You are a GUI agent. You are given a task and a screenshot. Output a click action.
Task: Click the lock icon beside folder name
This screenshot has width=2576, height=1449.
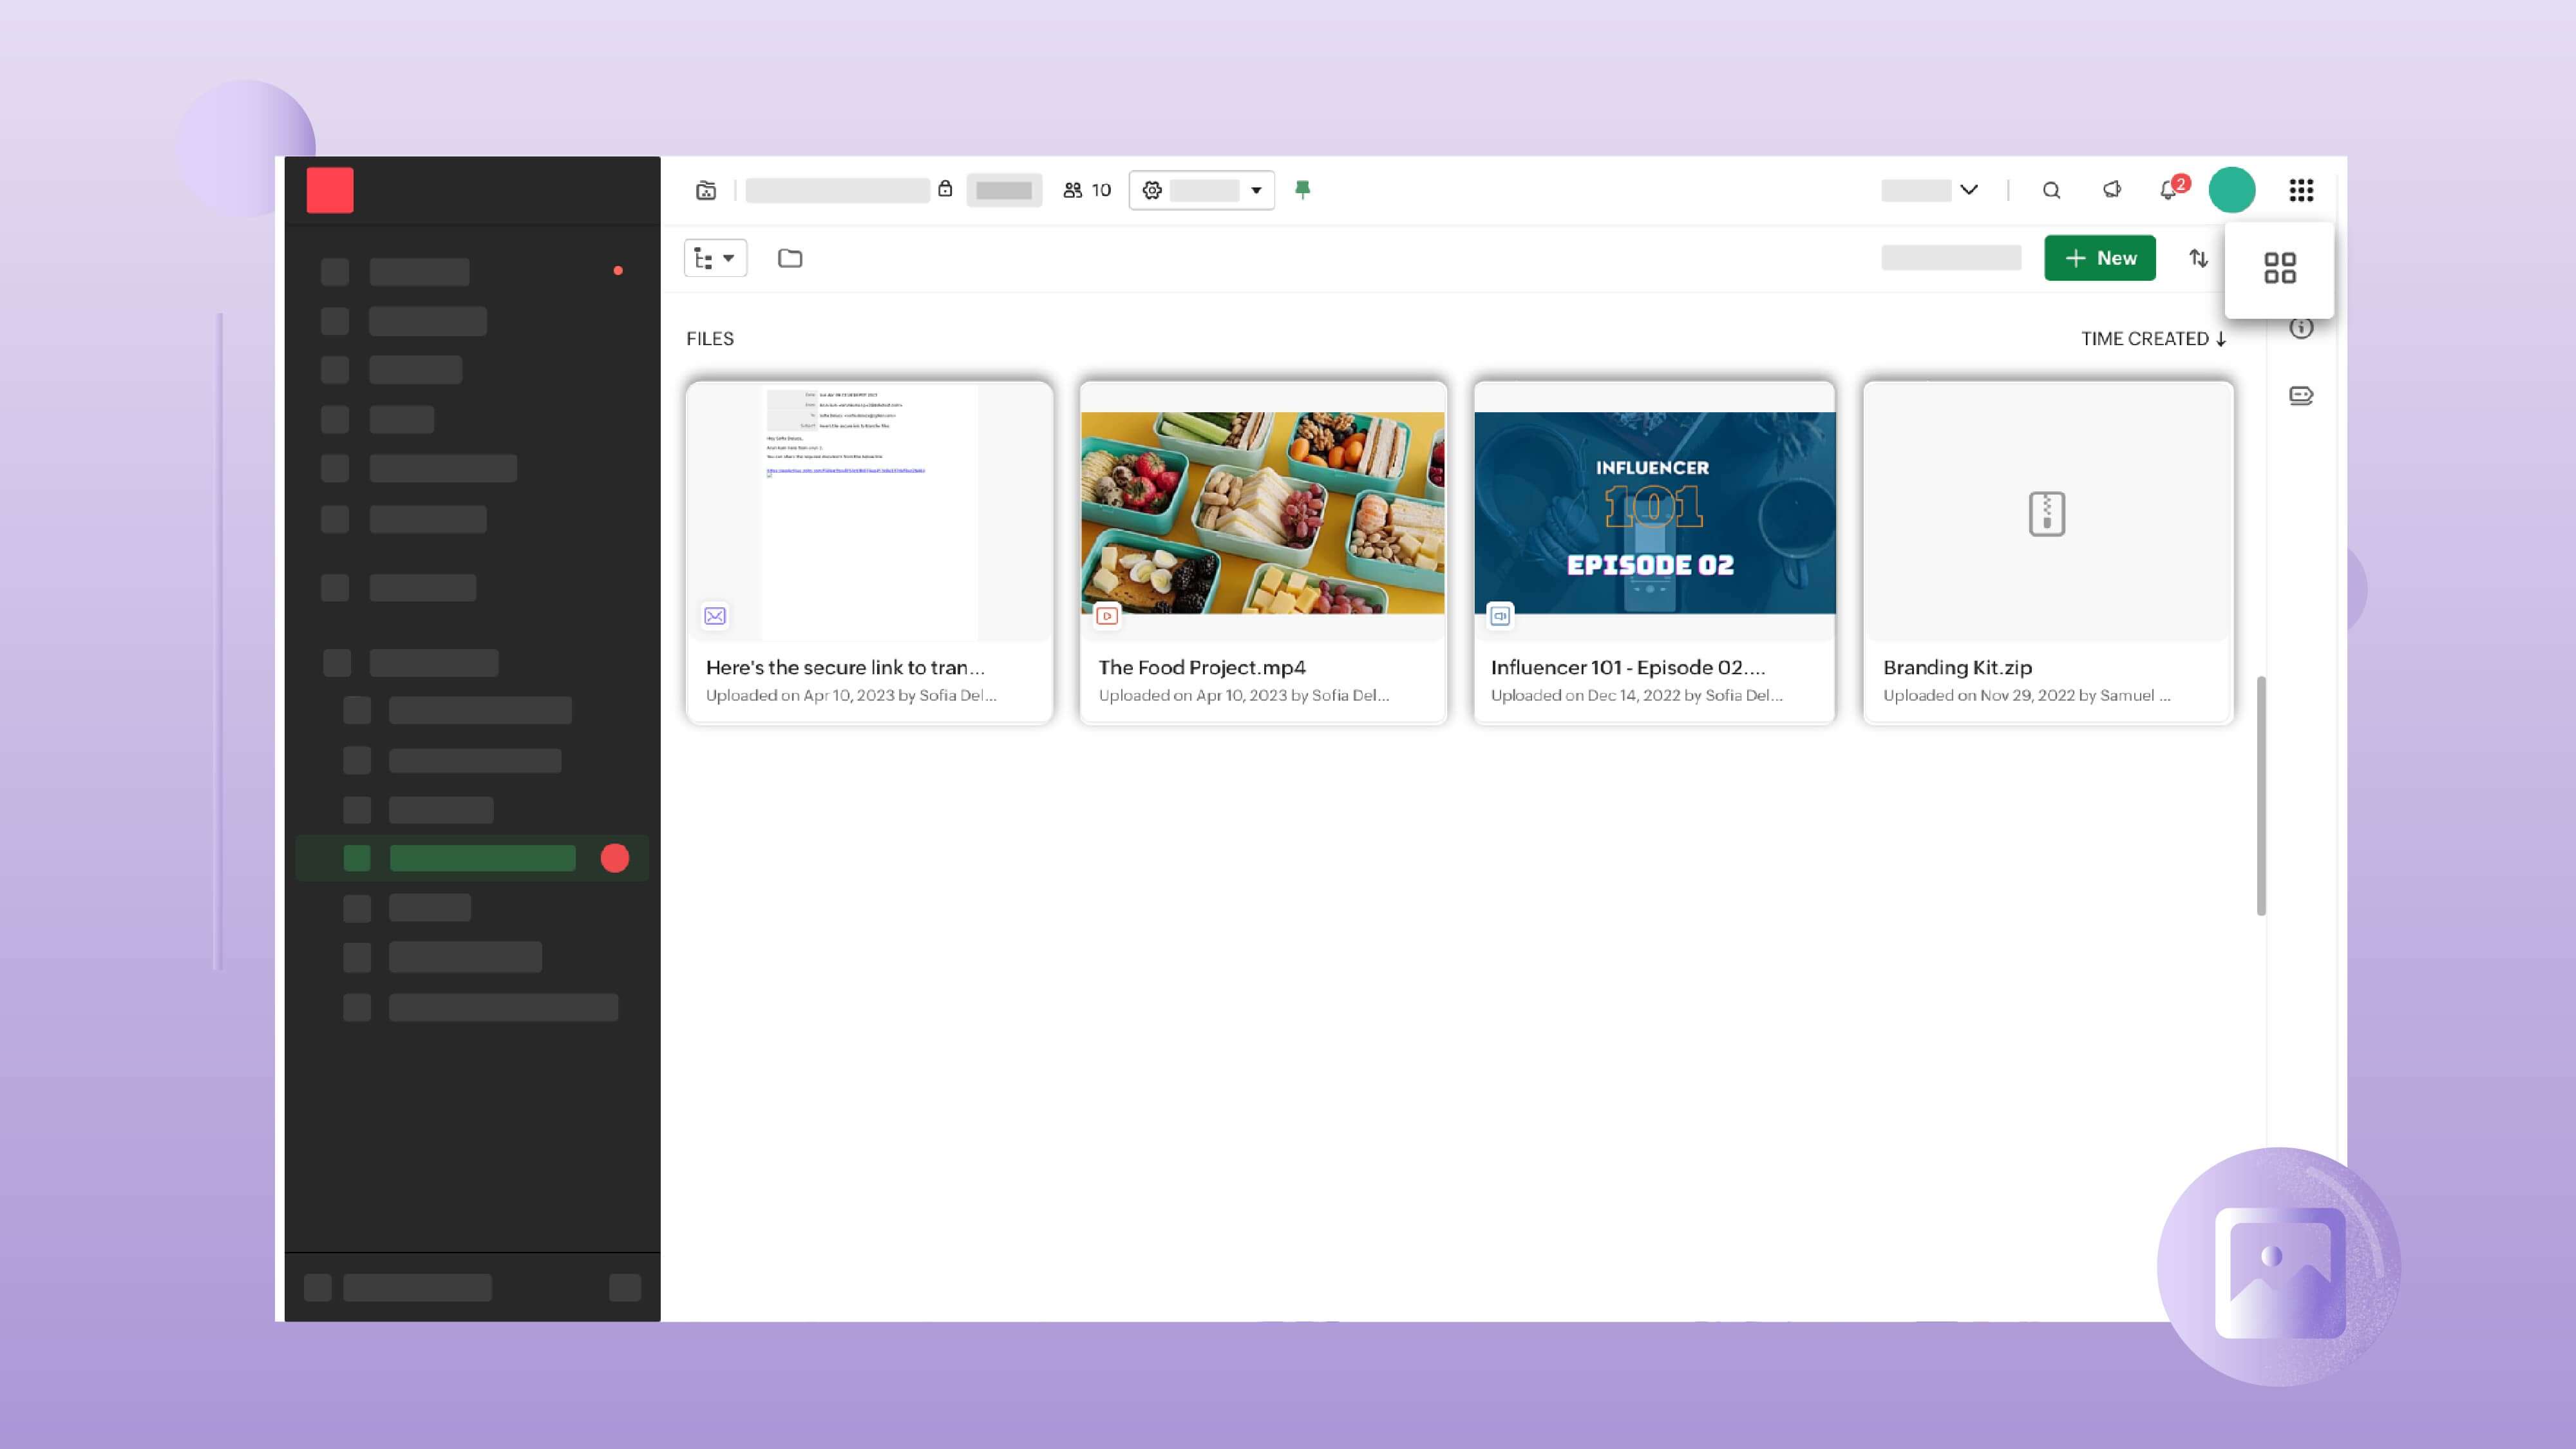coord(945,189)
